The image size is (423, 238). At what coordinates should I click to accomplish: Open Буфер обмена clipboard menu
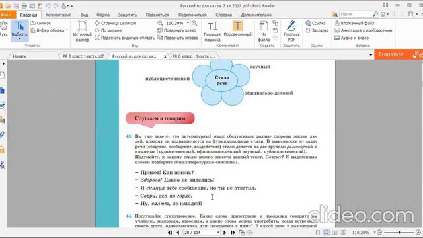49,30
